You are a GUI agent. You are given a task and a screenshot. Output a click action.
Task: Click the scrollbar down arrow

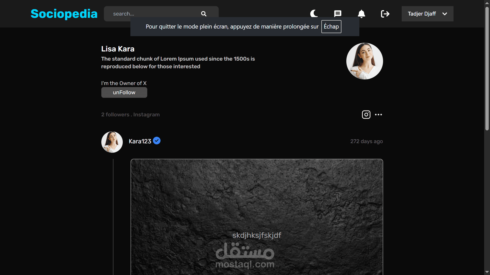coord(487,272)
